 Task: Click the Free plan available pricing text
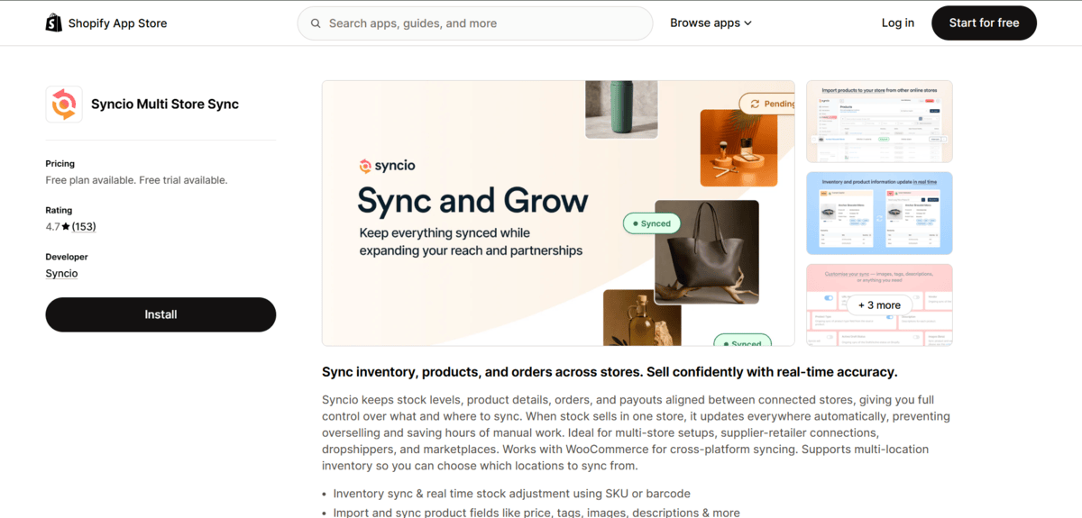tap(136, 180)
